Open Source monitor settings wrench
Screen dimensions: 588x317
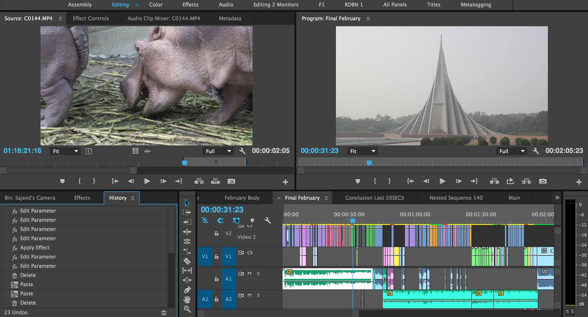coord(242,151)
